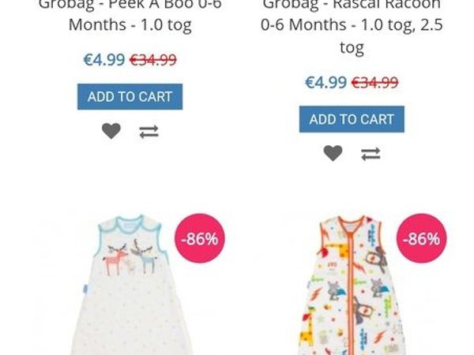The width and height of the screenshot is (474, 355).
Task: Compare the Rascal Racoon Grobag
Action: (371, 154)
